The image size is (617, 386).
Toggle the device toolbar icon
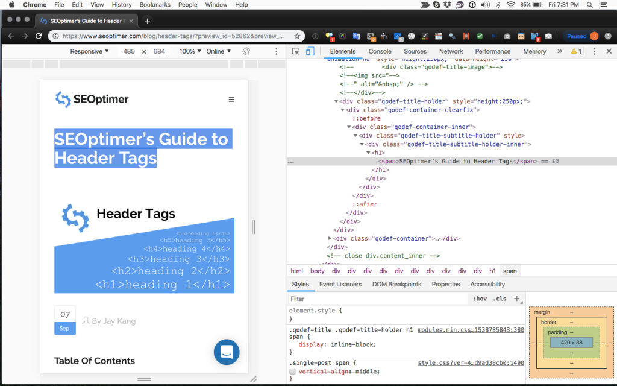point(310,51)
